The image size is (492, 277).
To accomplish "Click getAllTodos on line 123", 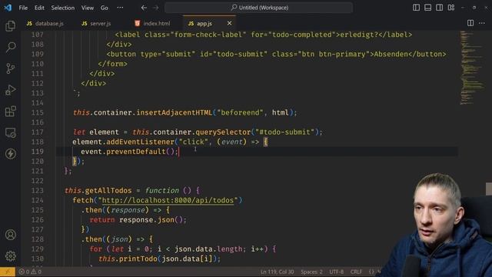I will 108,190.
